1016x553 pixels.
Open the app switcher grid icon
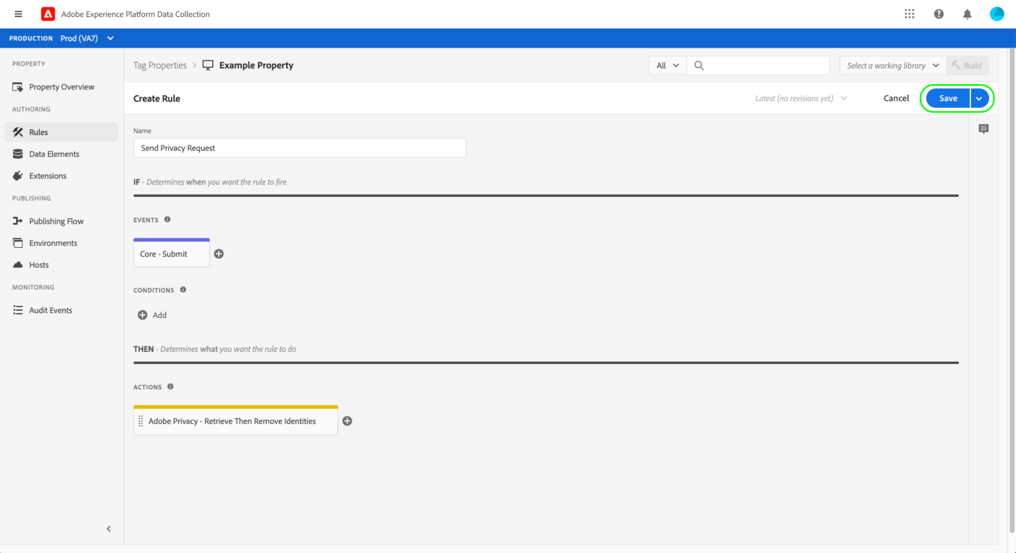pyautogui.click(x=909, y=14)
